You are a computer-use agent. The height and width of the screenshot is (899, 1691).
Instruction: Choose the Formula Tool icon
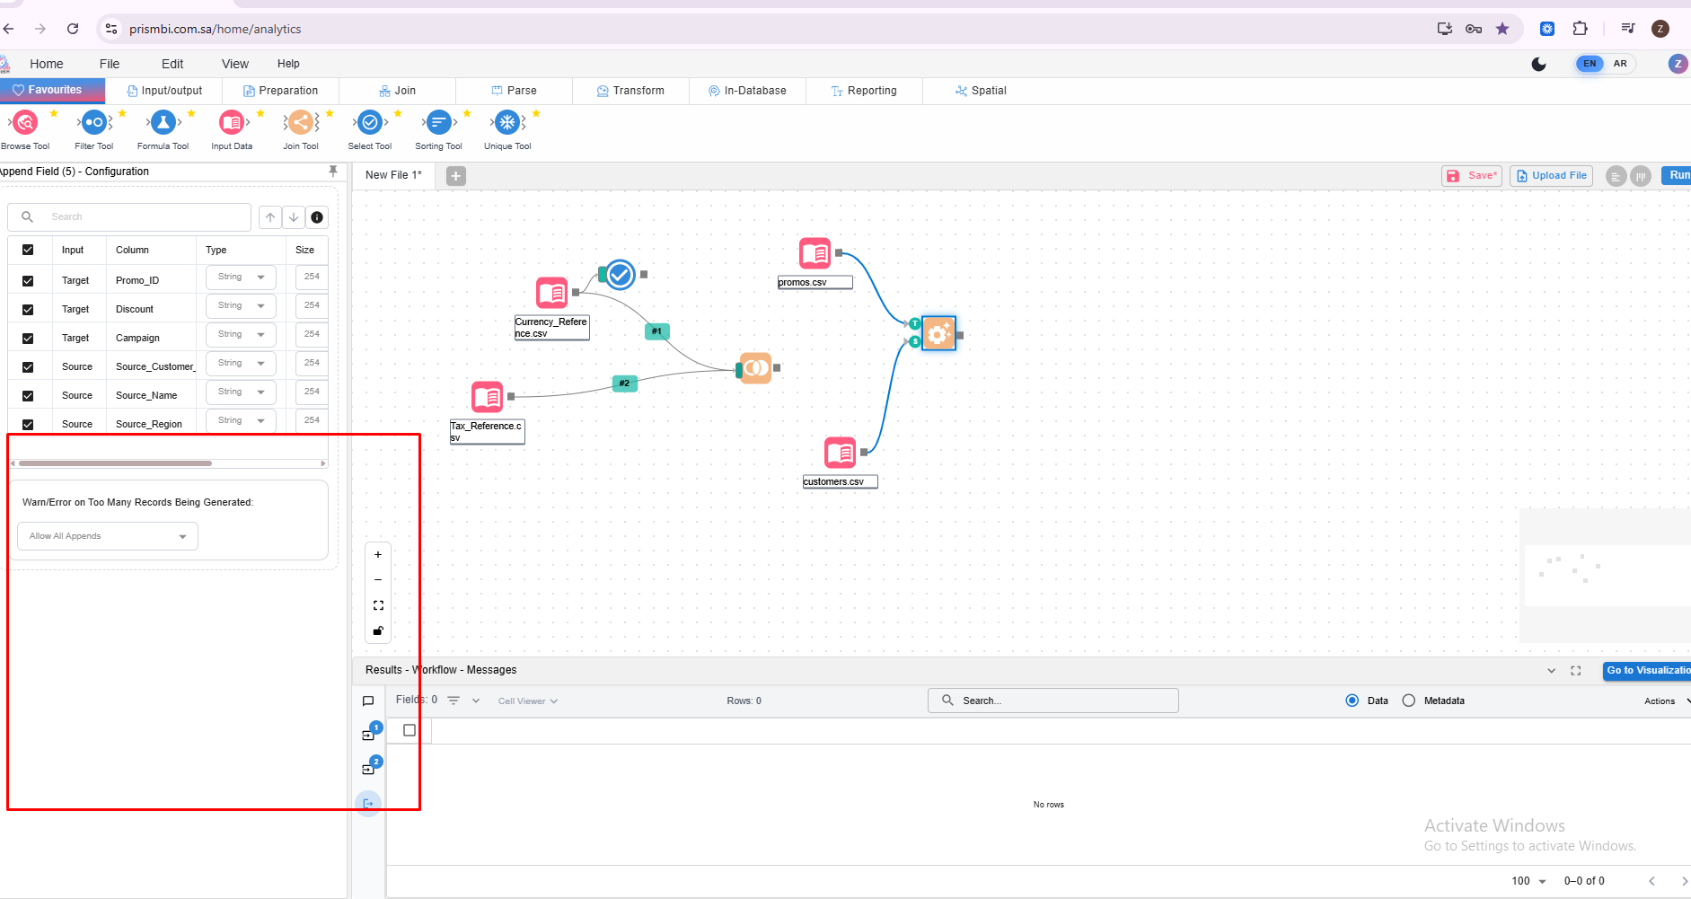coord(163,122)
